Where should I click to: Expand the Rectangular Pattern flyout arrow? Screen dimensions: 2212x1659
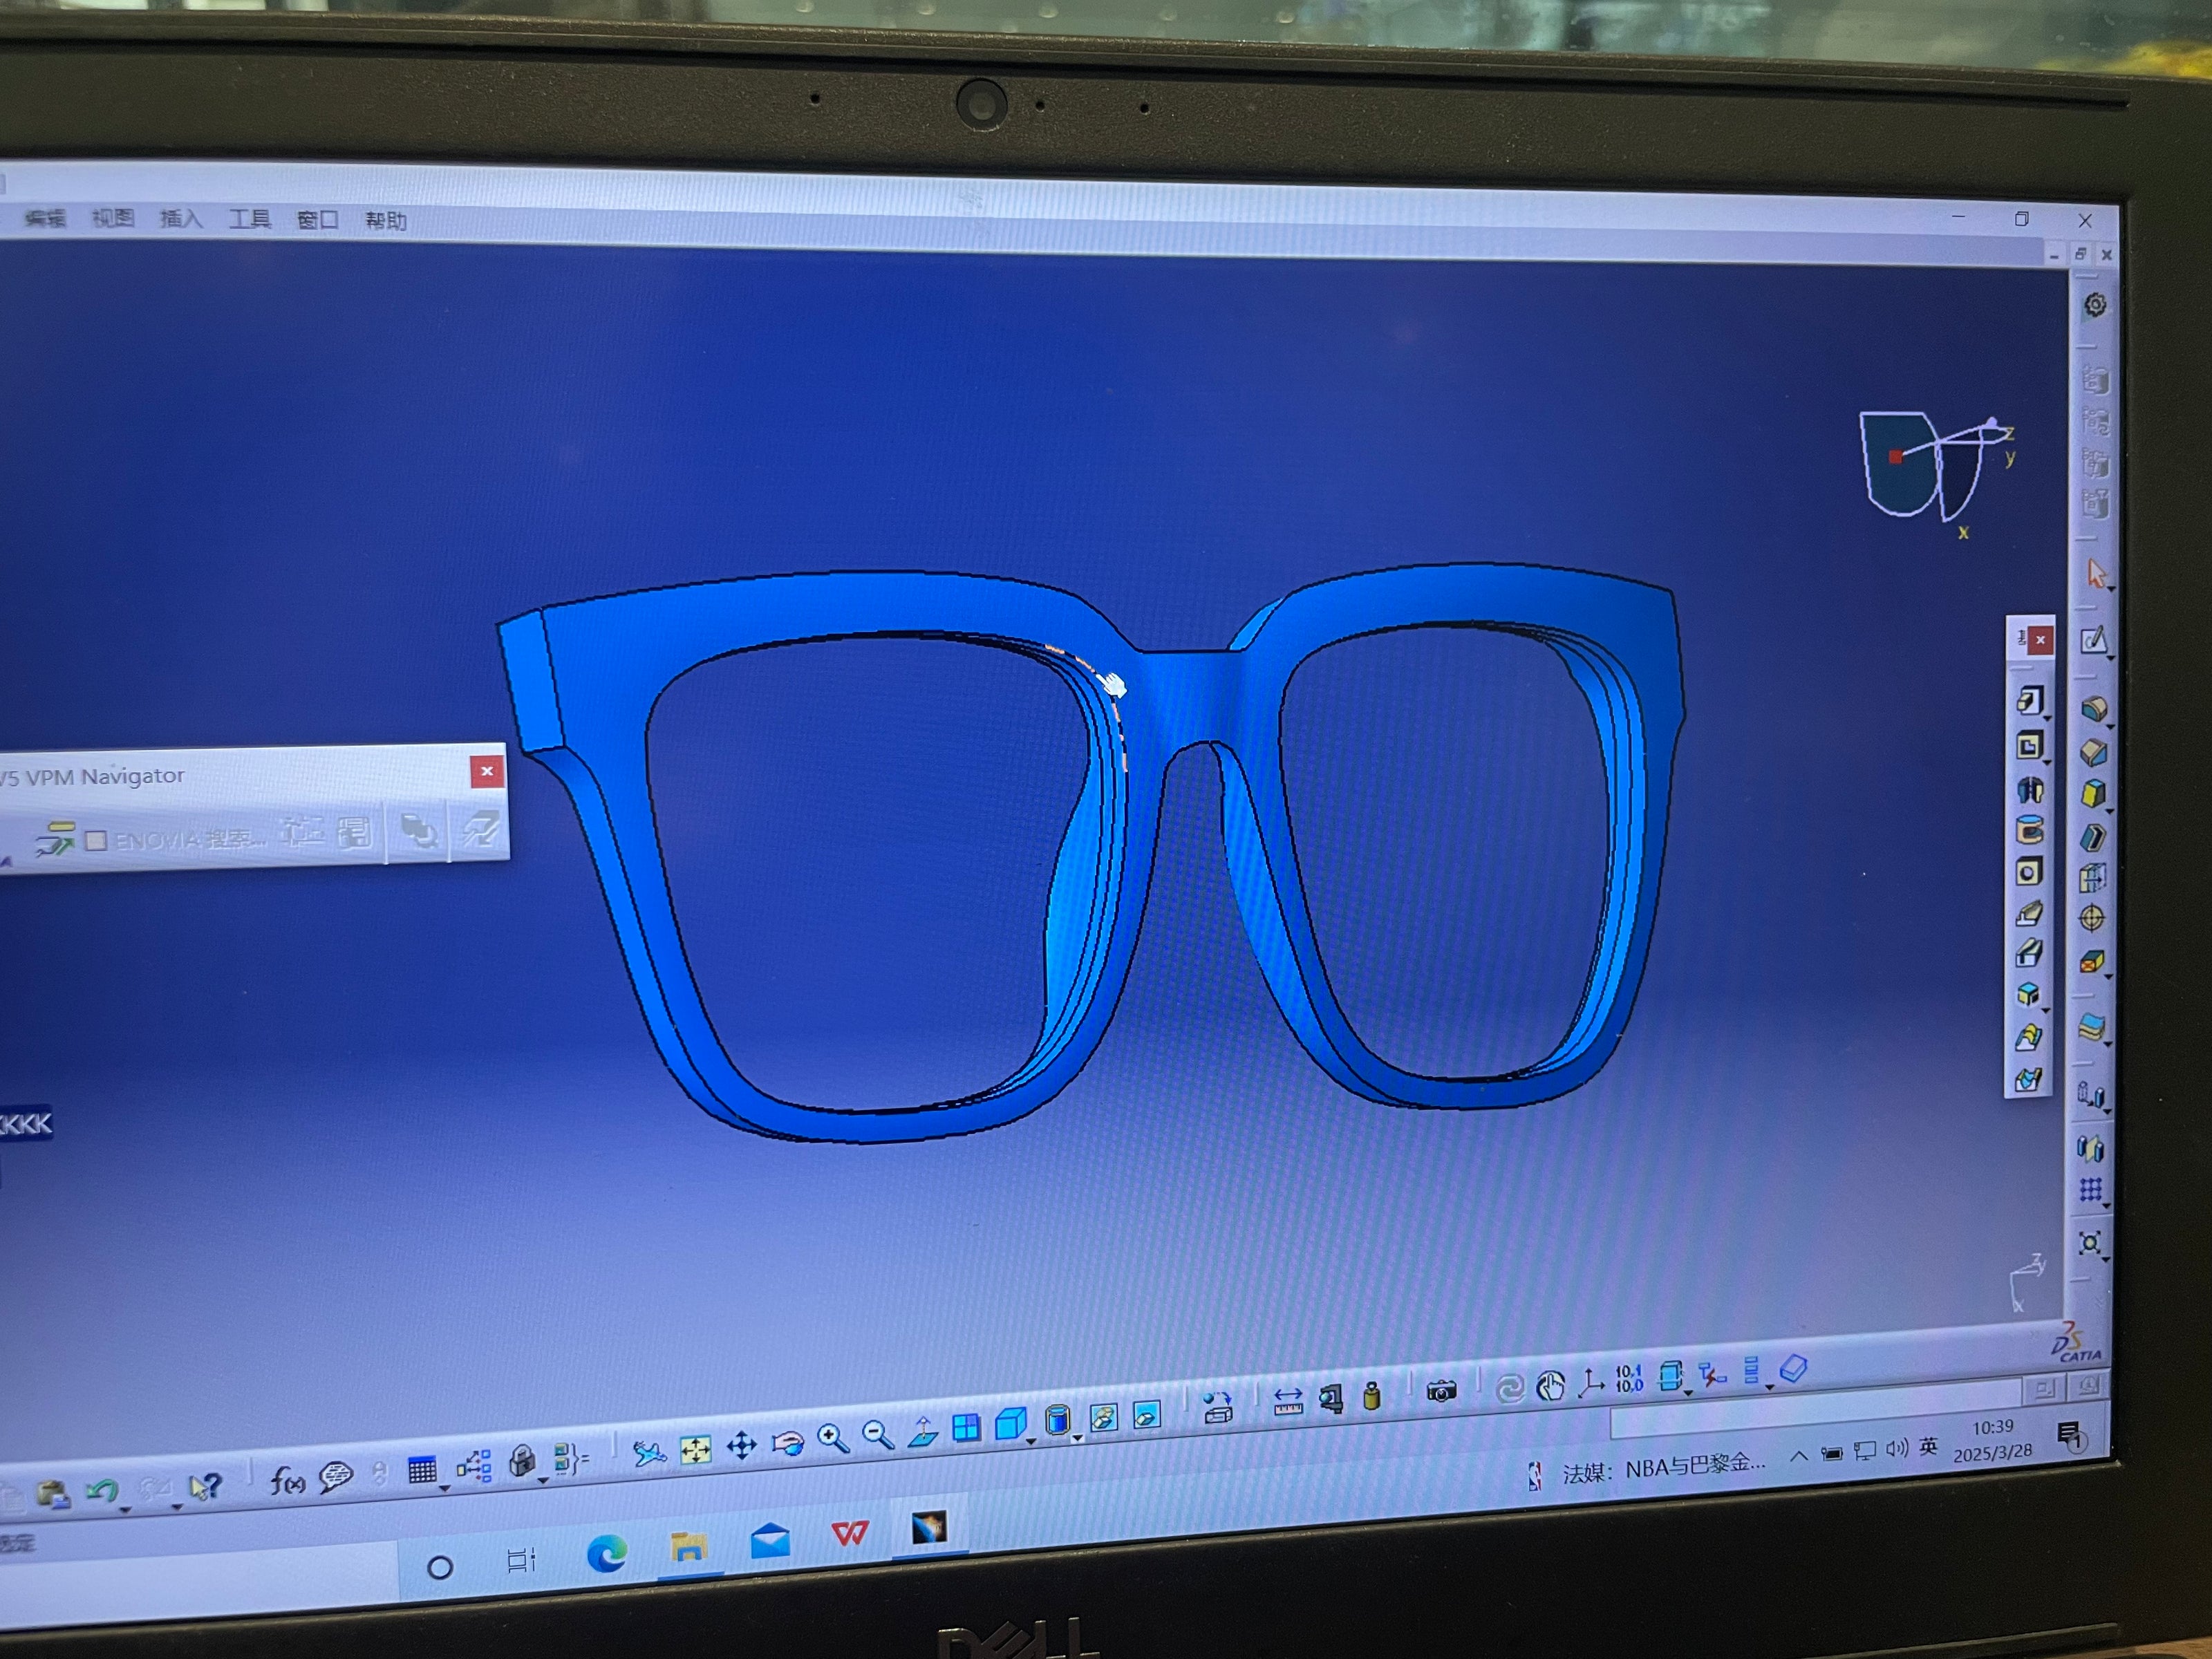2106,1206
